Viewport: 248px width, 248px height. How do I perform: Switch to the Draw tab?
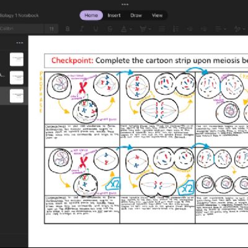click(136, 15)
